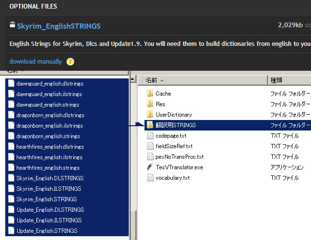Image resolution: width=311 pixels, height=240 pixels.
Task: Click TXT ファイル type for codepage.txt
Action: click(x=285, y=136)
